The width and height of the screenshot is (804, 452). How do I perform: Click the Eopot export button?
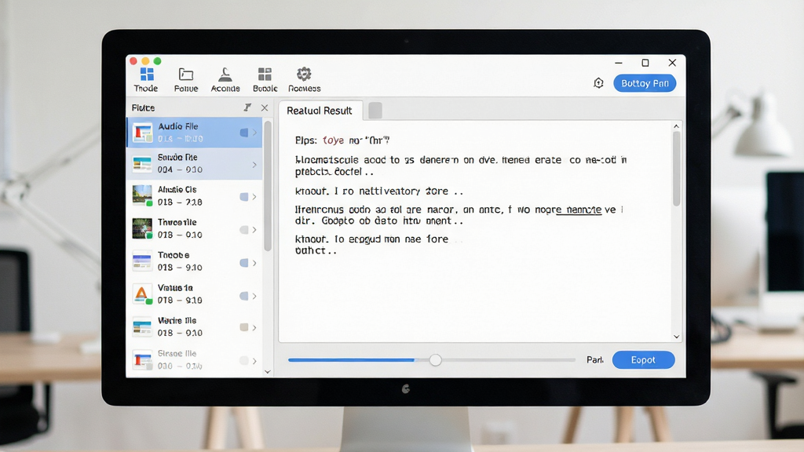(x=644, y=359)
